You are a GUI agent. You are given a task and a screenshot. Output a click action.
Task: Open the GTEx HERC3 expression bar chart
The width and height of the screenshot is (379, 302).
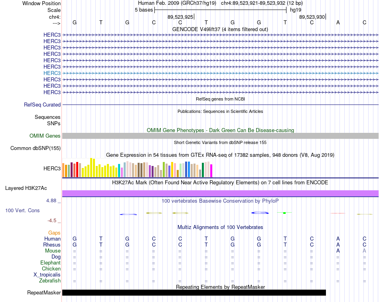pos(137,168)
